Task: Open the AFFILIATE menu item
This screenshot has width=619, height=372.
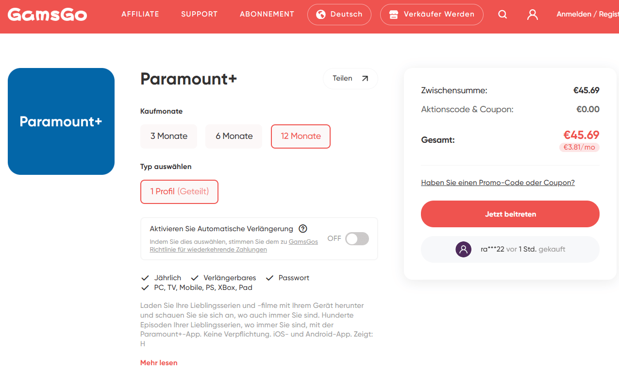Action: click(x=140, y=14)
